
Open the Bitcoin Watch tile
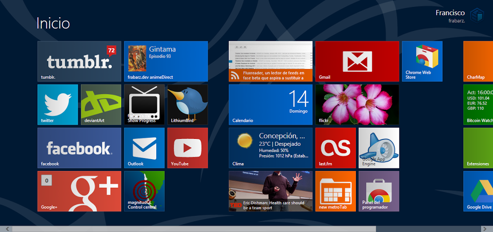coord(478,104)
